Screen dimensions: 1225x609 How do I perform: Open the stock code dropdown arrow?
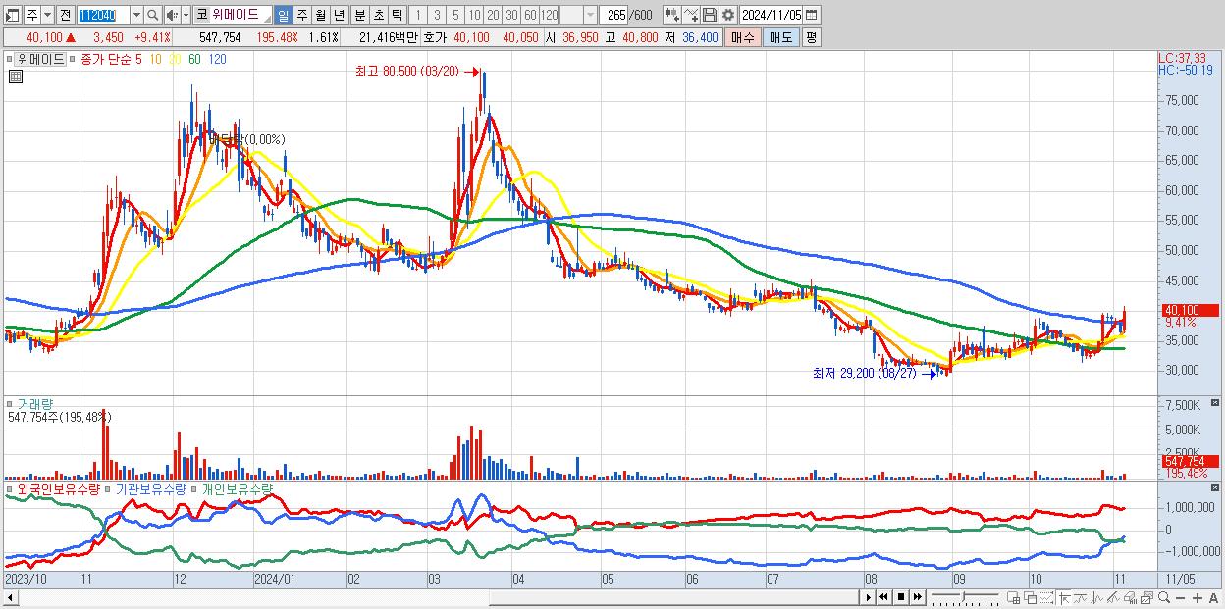(x=136, y=15)
